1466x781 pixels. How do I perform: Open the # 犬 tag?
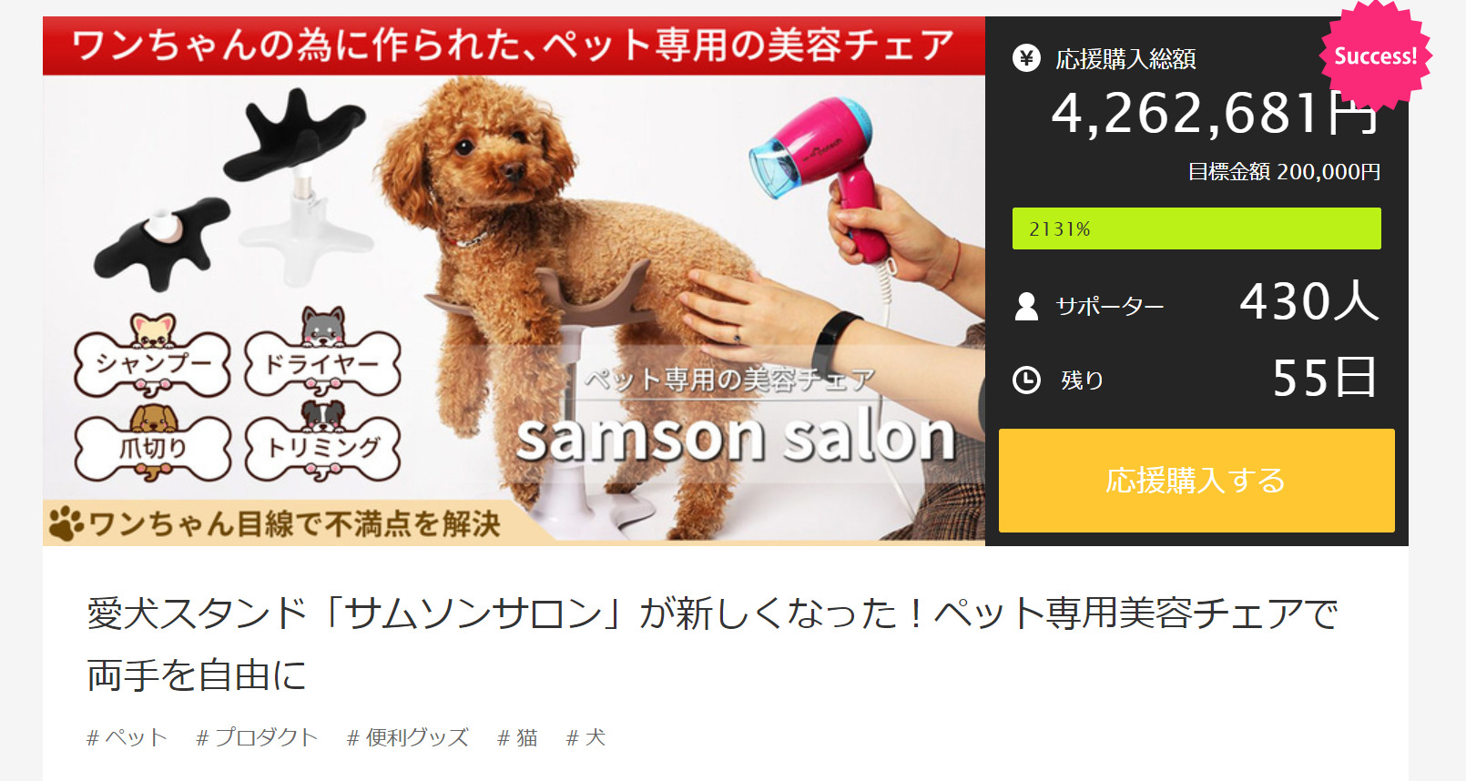click(x=585, y=737)
